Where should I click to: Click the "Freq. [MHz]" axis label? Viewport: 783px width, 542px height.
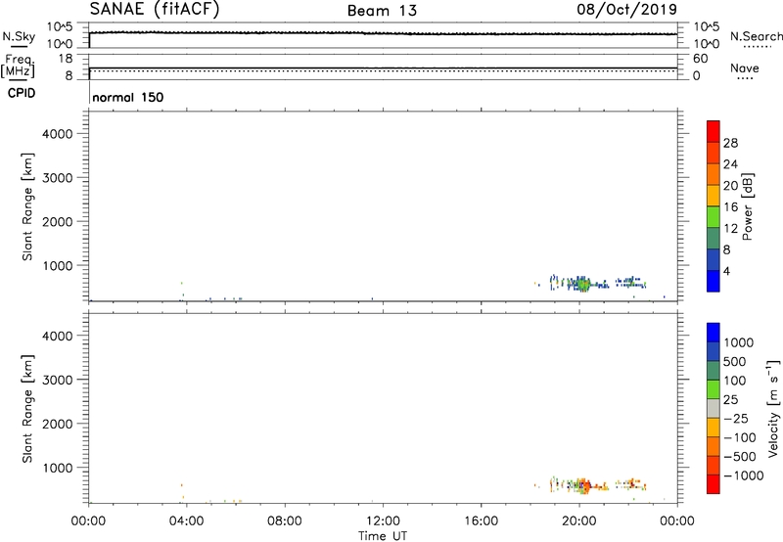(18, 66)
